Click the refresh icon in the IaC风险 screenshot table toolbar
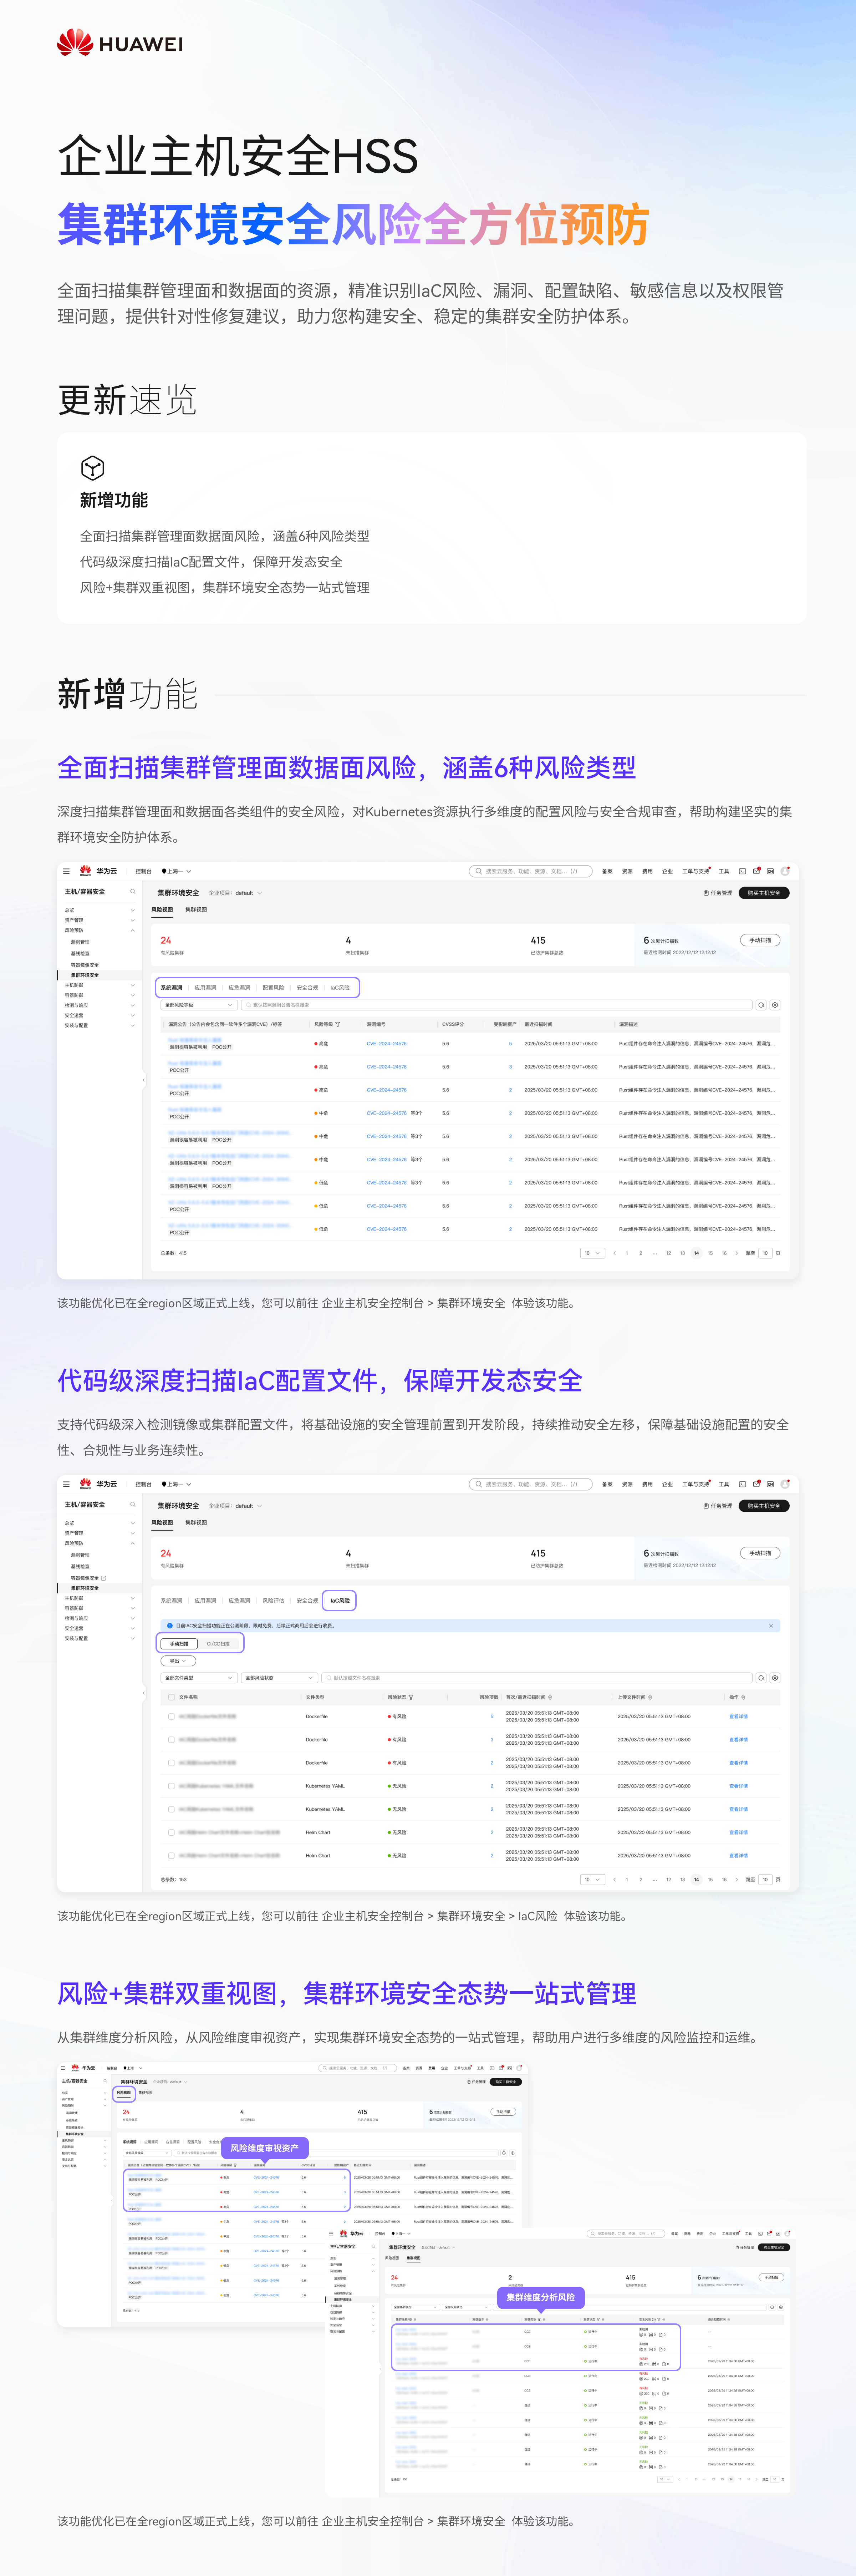Screen dimensions: 856x2576 pyautogui.click(x=761, y=1678)
